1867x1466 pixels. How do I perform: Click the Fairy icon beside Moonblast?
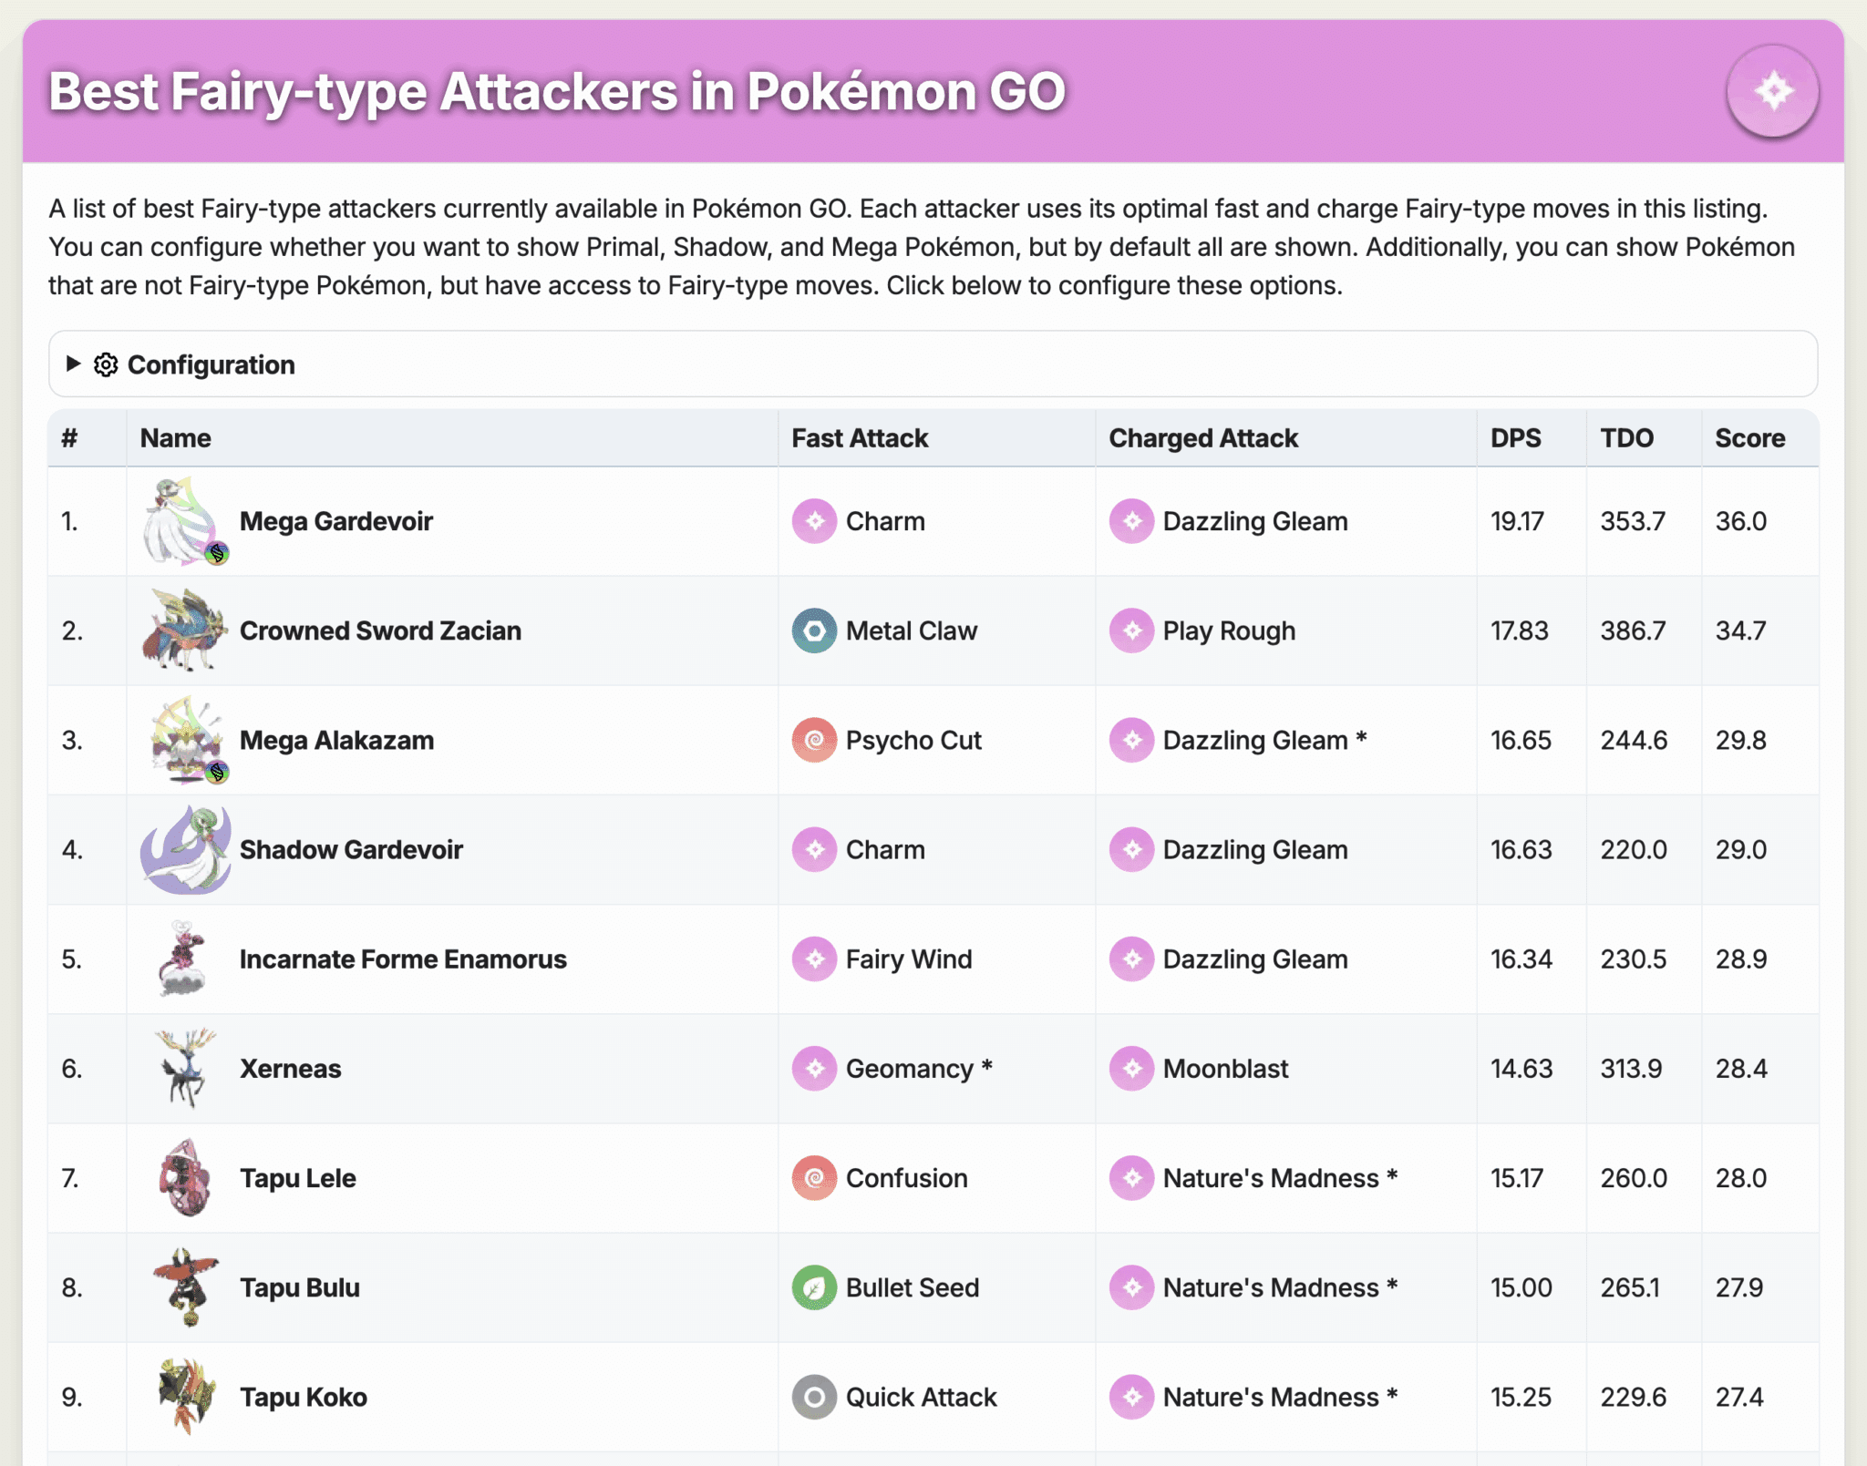pyautogui.click(x=1130, y=1068)
